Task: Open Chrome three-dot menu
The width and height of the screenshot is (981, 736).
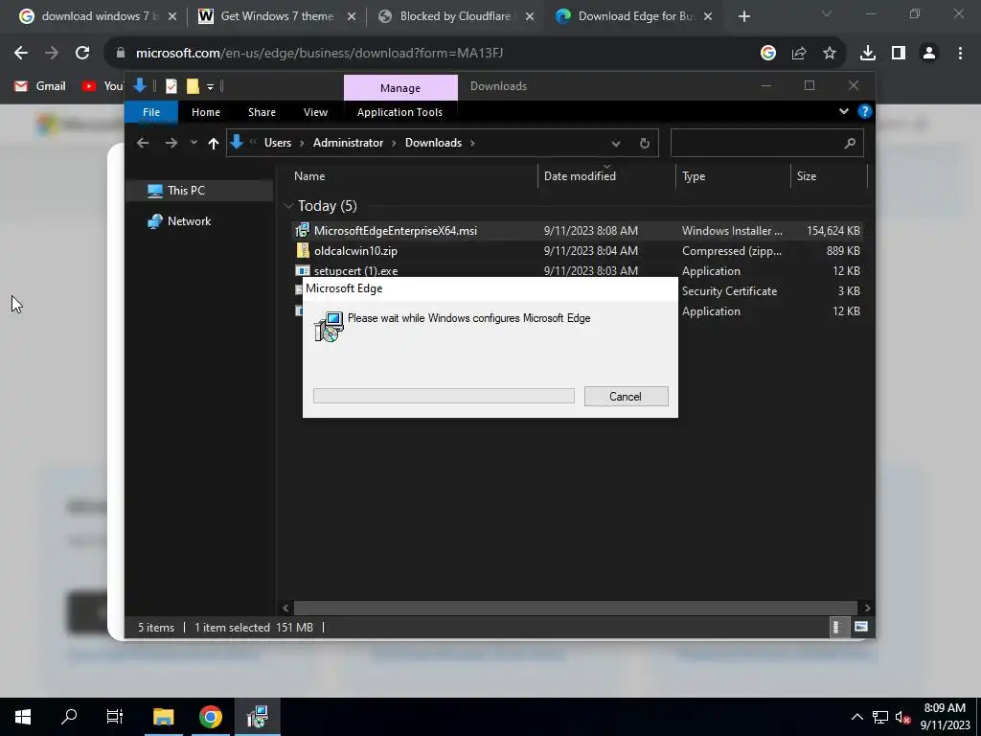Action: 960,54
